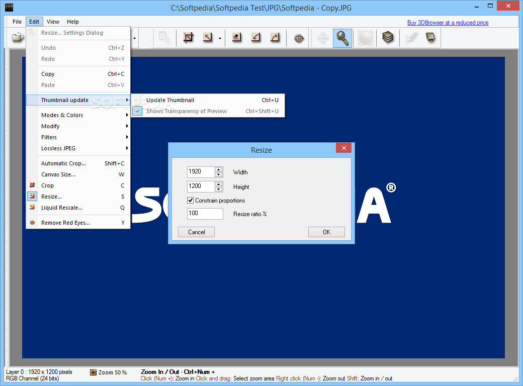Click Cancel in Resize dialog
The height and width of the screenshot is (386, 523).
[197, 232]
